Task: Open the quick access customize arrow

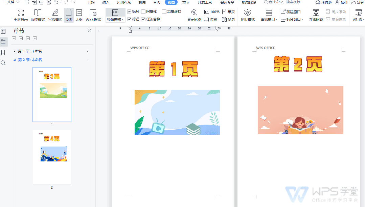Action: (x=73, y=2)
